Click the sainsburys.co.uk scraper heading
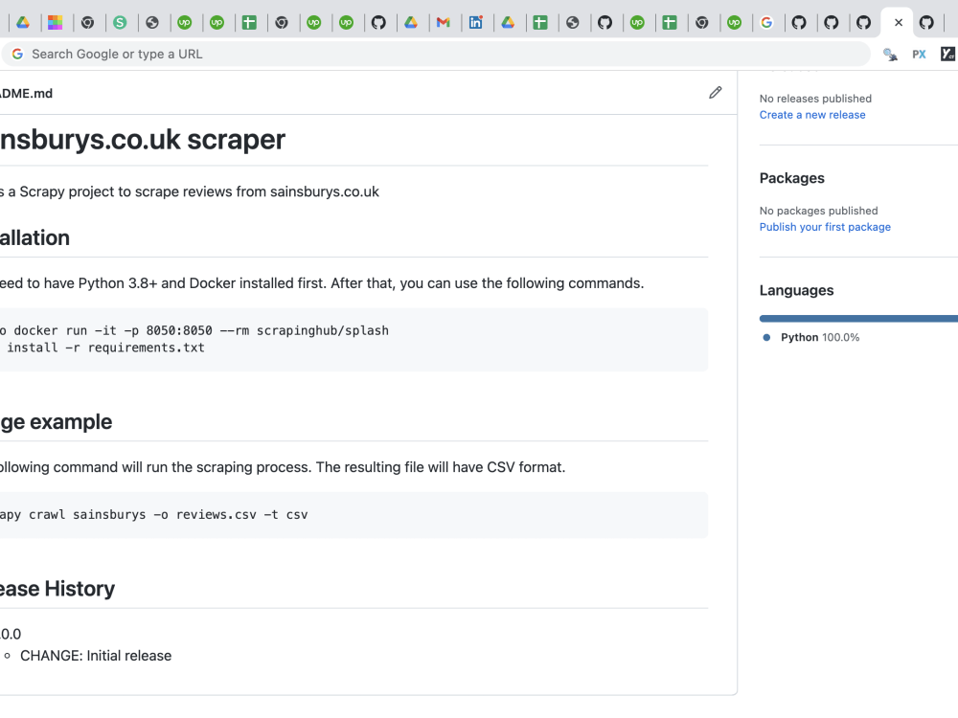 143,139
